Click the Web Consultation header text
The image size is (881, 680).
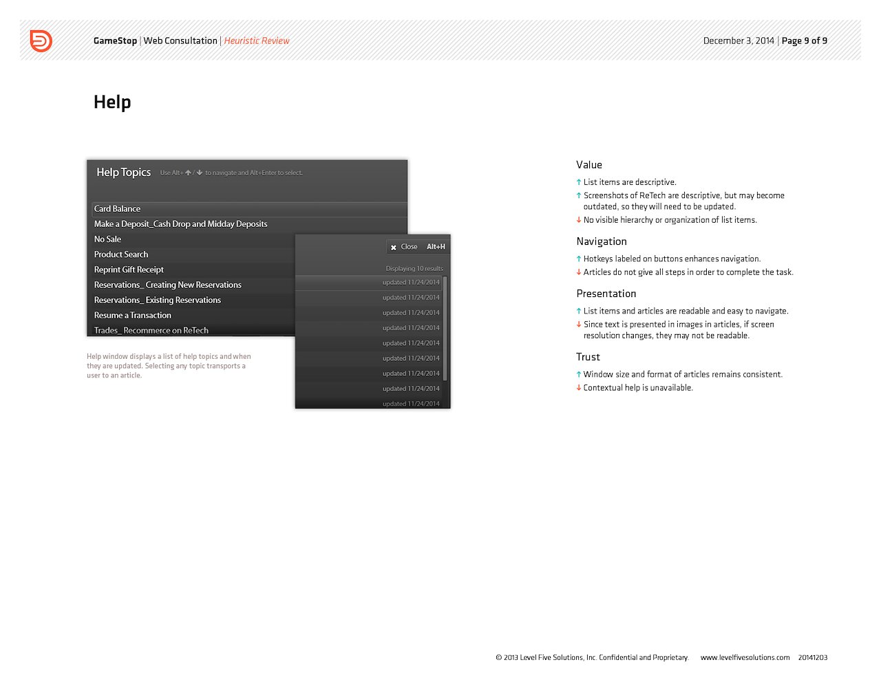180,41
